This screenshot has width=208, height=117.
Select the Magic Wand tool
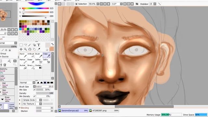[x=30, y=45]
